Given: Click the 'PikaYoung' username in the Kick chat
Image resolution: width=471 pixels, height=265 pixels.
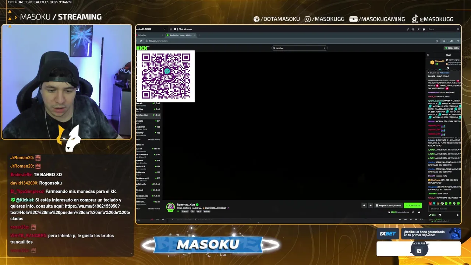Looking at the screenshot, I should tap(435, 180).
